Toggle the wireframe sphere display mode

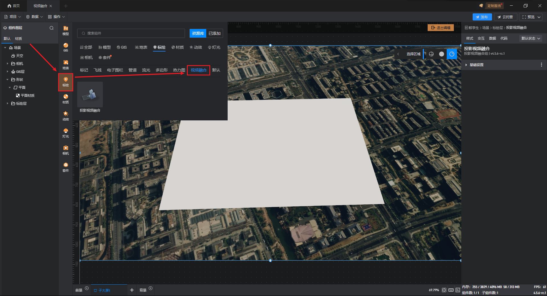431,54
